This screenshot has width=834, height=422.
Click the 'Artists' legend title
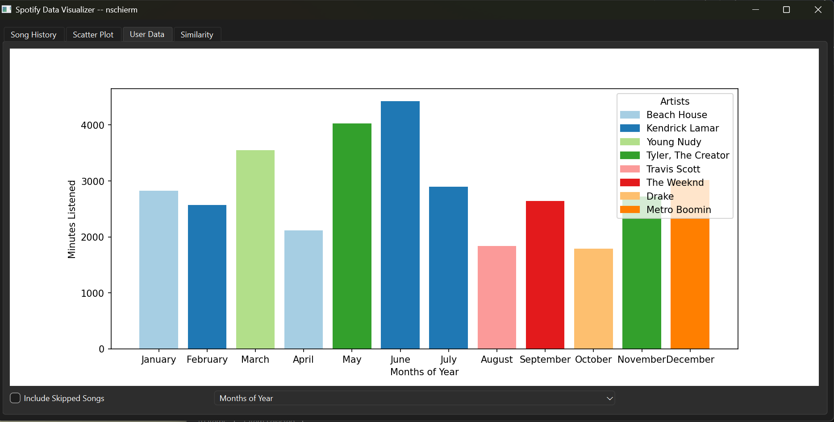tap(675, 101)
